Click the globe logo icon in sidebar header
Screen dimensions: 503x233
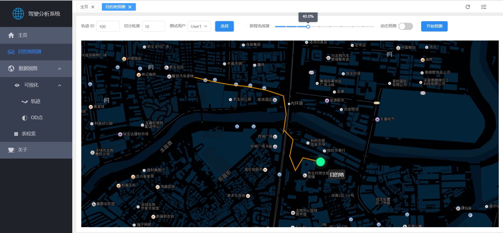point(18,14)
